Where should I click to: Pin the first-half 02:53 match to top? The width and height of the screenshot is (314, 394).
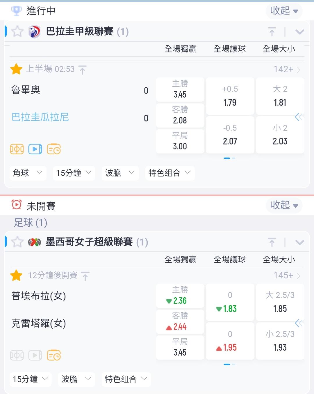(x=83, y=70)
